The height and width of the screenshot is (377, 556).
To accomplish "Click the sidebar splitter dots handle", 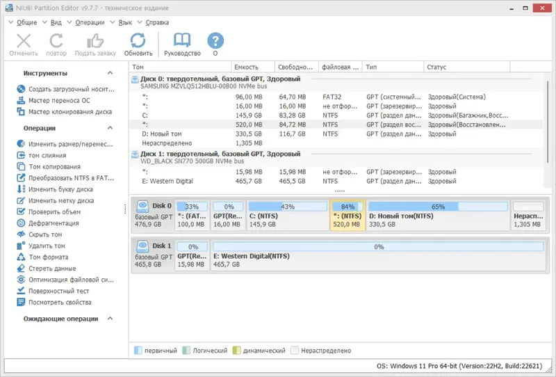I will [x=125, y=209].
